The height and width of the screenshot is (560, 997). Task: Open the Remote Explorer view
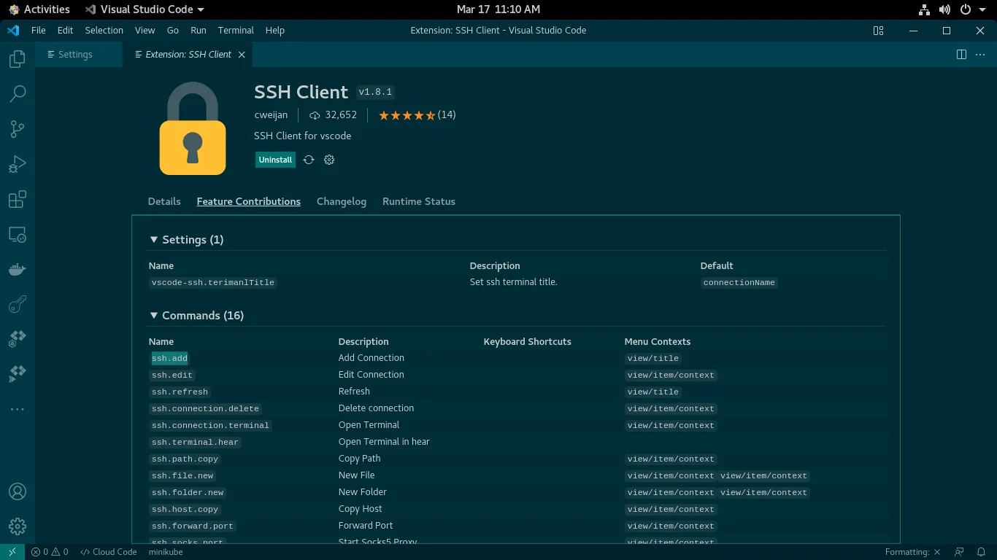[18, 234]
